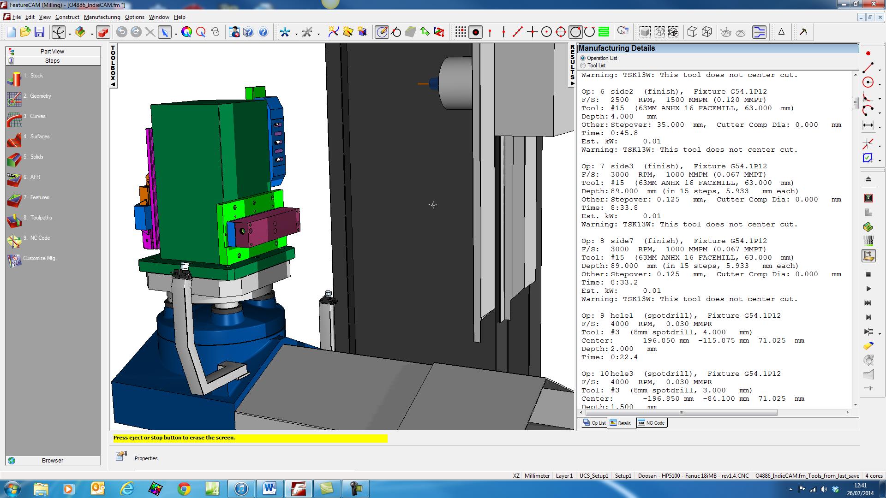The image size is (886, 498).
Task: Toggle the snap-to-grid dots icon
Action: tap(461, 32)
